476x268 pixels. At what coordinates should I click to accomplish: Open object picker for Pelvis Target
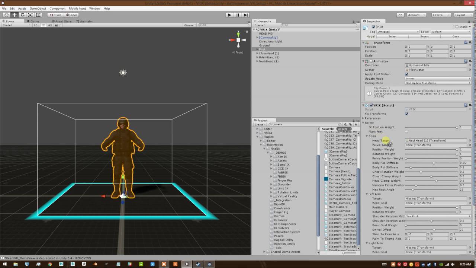pyautogui.click(x=470, y=145)
